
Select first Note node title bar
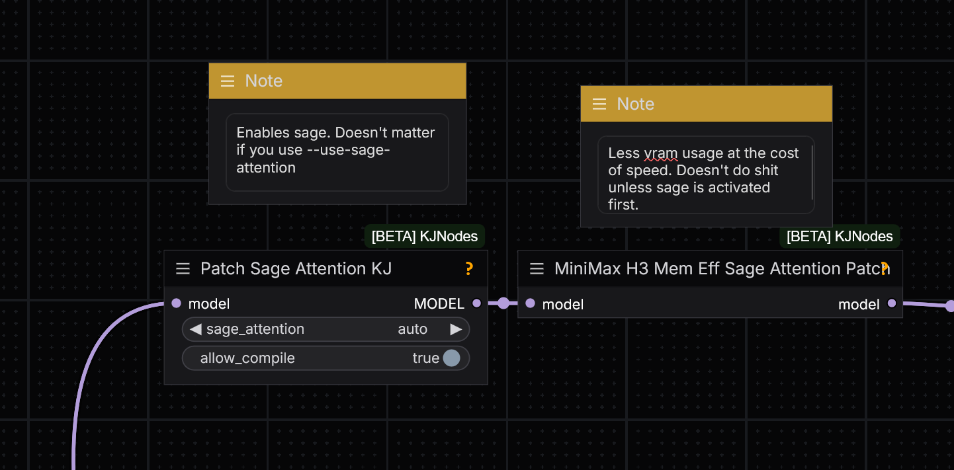point(337,81)
